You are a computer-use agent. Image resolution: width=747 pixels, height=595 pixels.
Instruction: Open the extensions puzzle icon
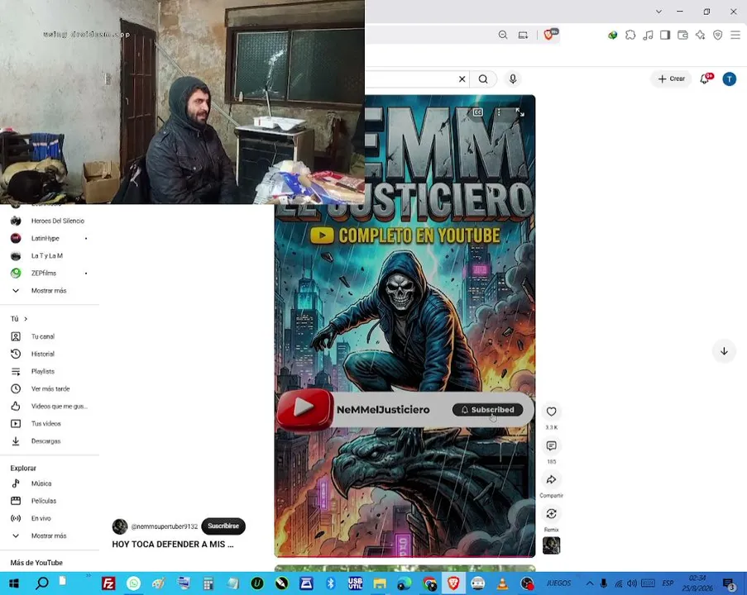pyautogui.click(x=630, y=36)
